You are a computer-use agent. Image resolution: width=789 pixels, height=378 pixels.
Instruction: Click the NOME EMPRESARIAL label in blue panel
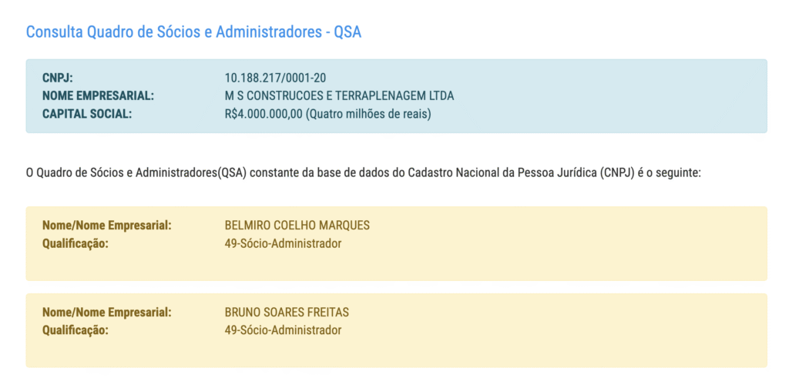coord(99,96)
